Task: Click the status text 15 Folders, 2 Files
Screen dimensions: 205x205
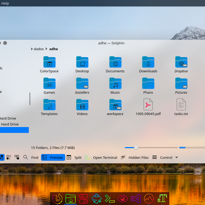Action: pyautogui.click(x=53, y=148)
